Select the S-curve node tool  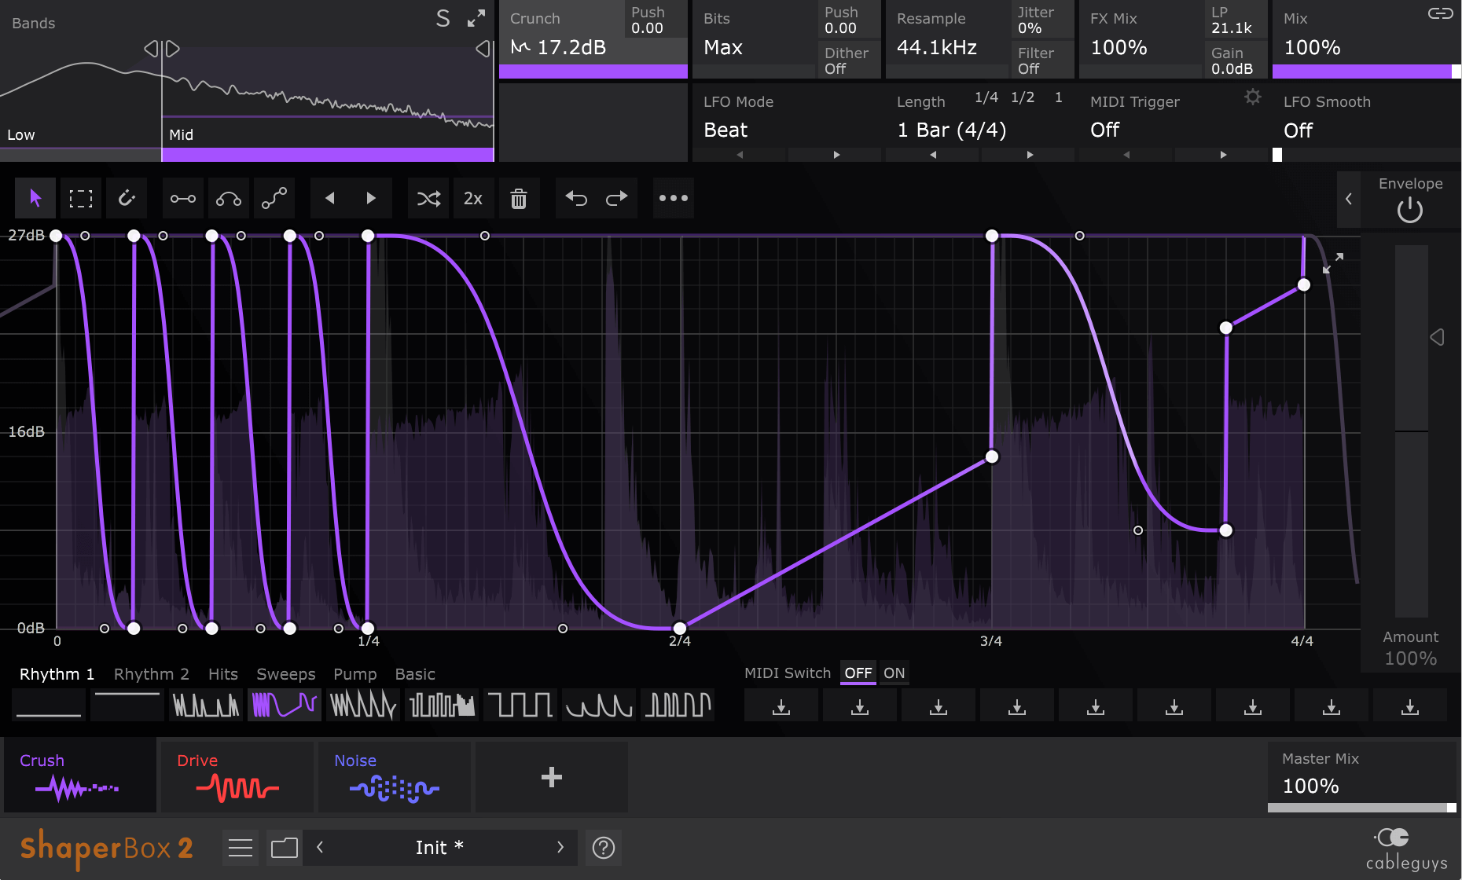[274, 198]
